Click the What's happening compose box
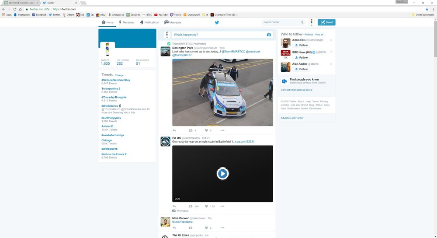The image size is (437, 238). tap(222, 35)
